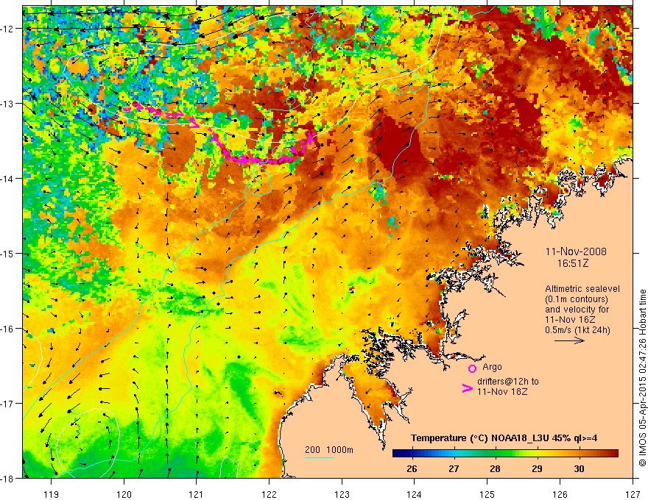This screenshot has height=500, width=648.
Task: Click the longitude axis label 124
Action: tap(415, 495)
